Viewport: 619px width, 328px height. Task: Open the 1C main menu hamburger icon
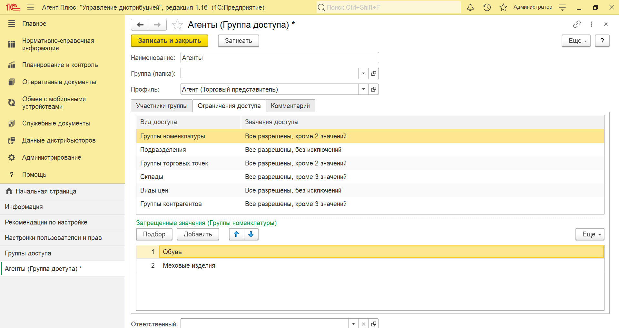[x=30, y=7]
